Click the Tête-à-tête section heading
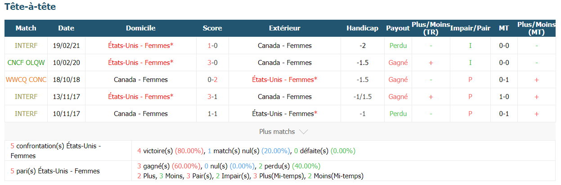This screenshot has height=185, width=561. 30,7
